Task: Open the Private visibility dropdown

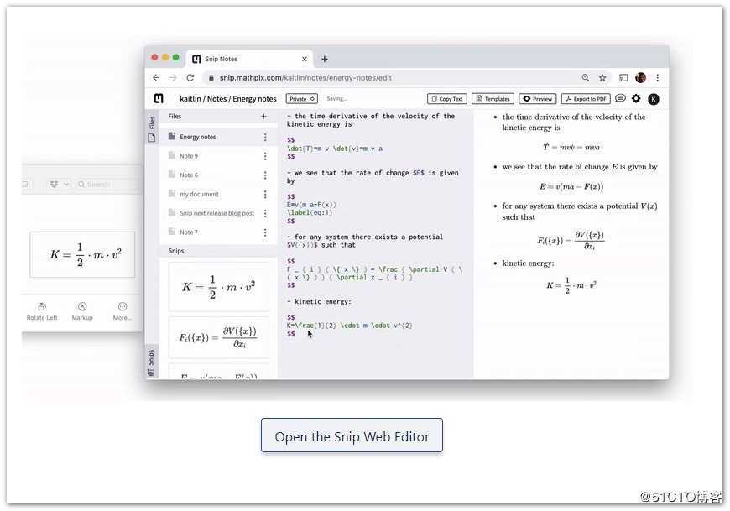Action: point(302,99)
